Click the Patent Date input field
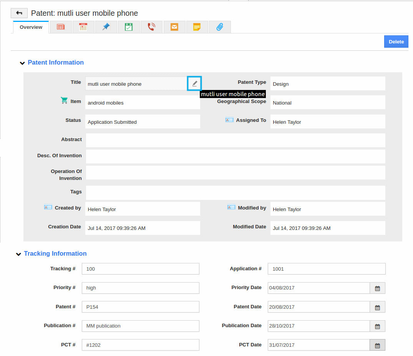Image resolution: width=413 pixels, height=356 pixels. tap(319, 307)
